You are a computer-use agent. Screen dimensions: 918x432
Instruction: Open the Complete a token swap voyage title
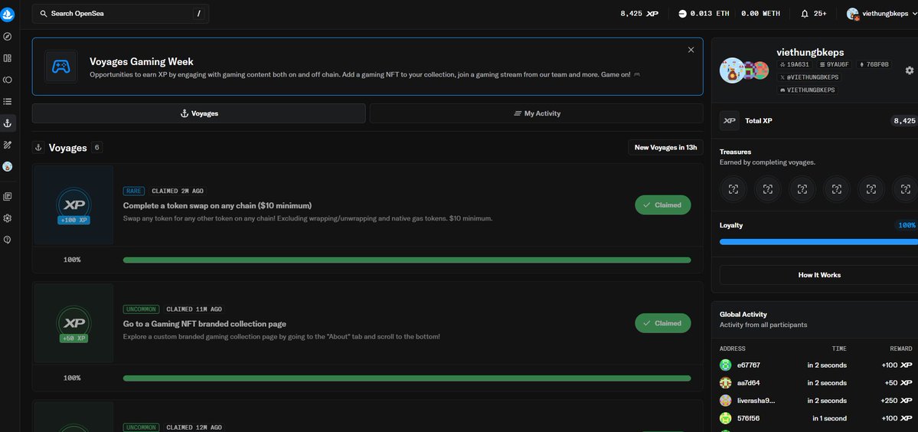(x=217, y=205)
